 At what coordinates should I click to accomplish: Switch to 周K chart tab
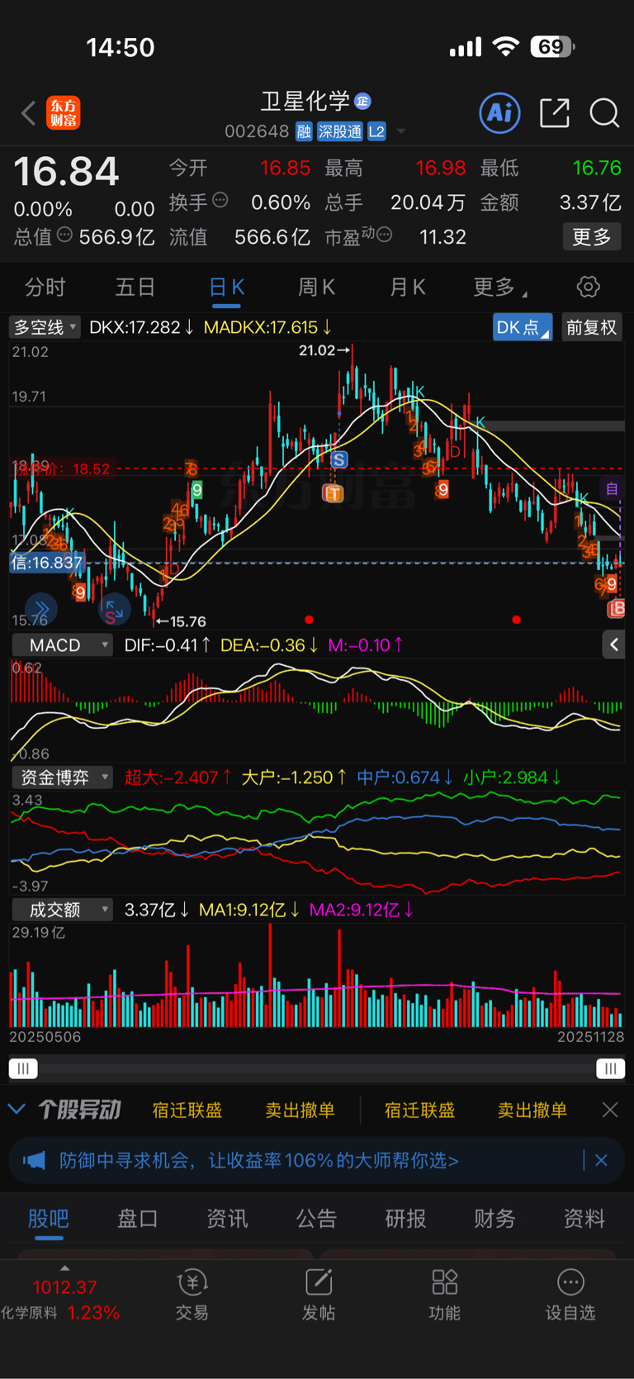[x=316, y=287]
